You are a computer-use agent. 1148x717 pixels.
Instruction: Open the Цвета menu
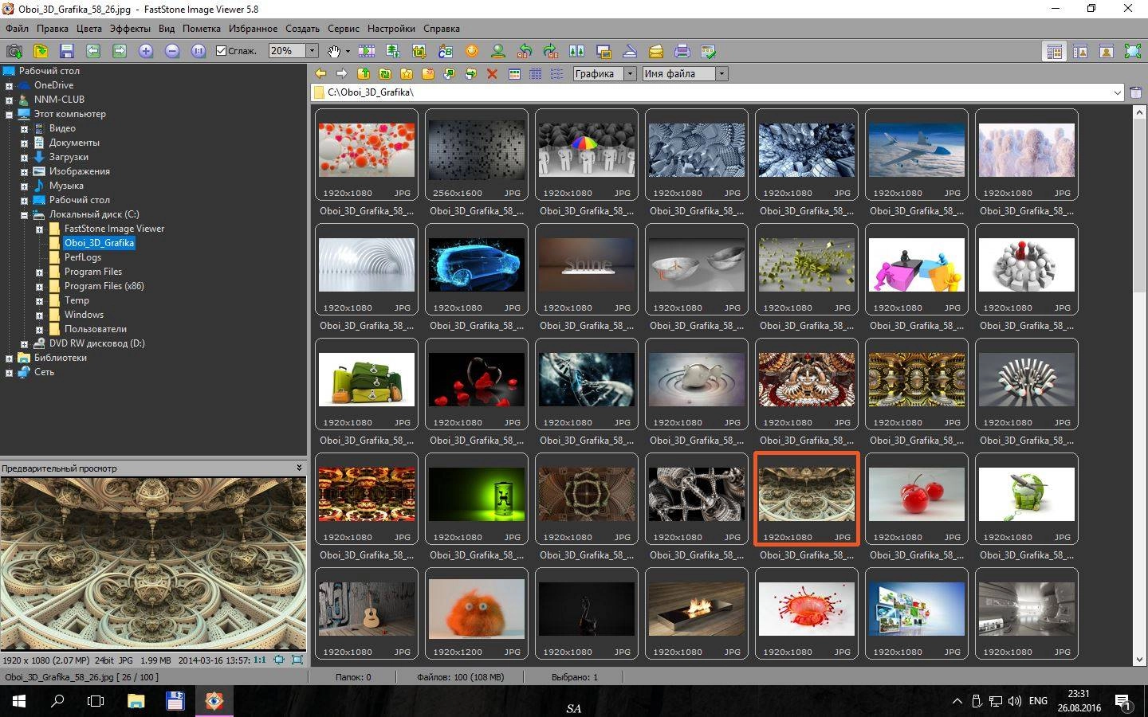tap(88, 29)
